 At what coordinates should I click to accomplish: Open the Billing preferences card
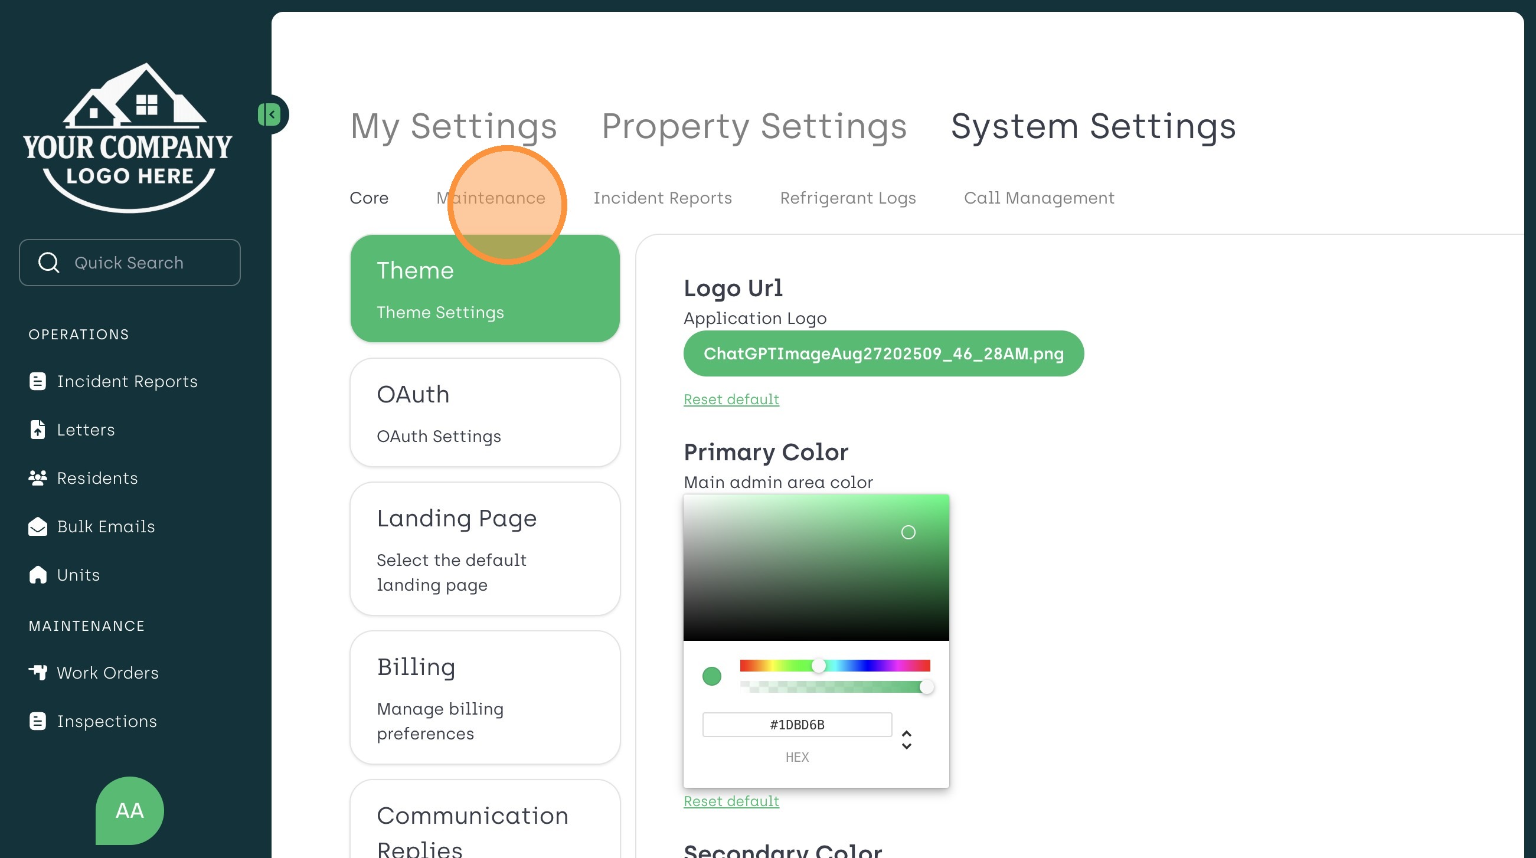point(485,697)
